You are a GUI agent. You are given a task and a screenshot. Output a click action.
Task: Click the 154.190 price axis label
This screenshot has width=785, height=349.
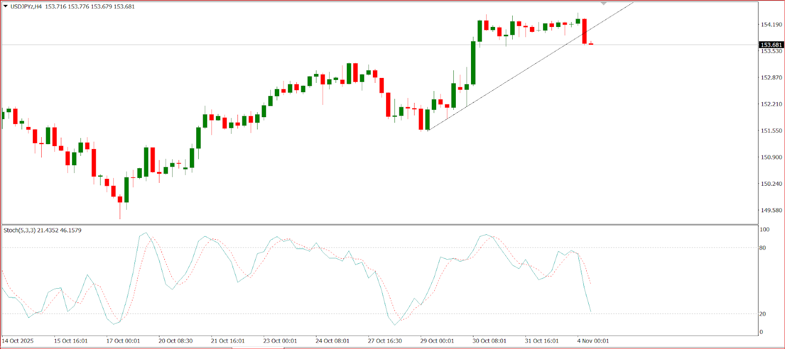pos(771,25)
